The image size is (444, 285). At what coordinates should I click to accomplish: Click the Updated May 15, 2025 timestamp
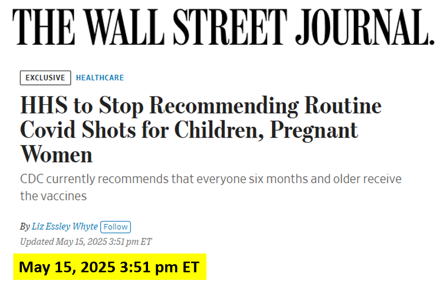(x=86, y=242)
